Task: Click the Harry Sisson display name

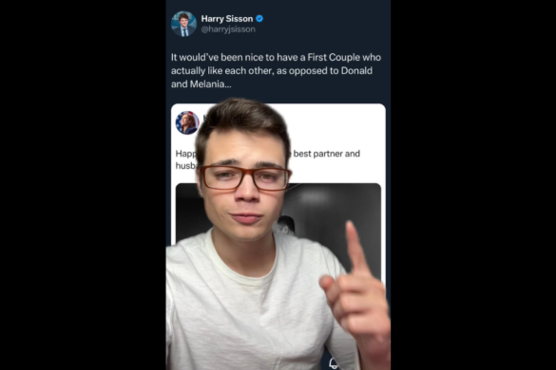Action: (x=227, y=19)
